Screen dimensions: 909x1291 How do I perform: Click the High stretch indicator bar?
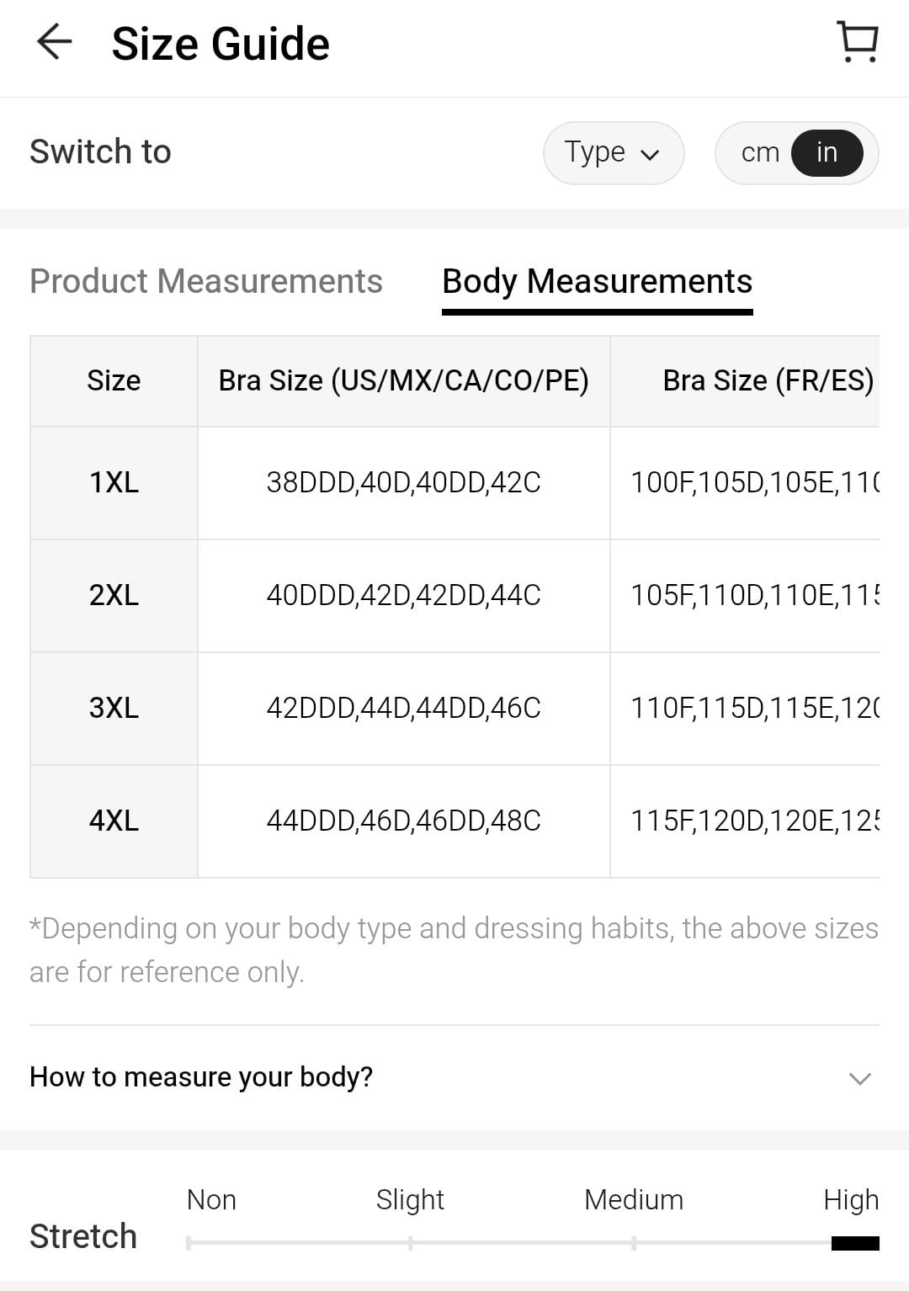(x=854, y=1243)
